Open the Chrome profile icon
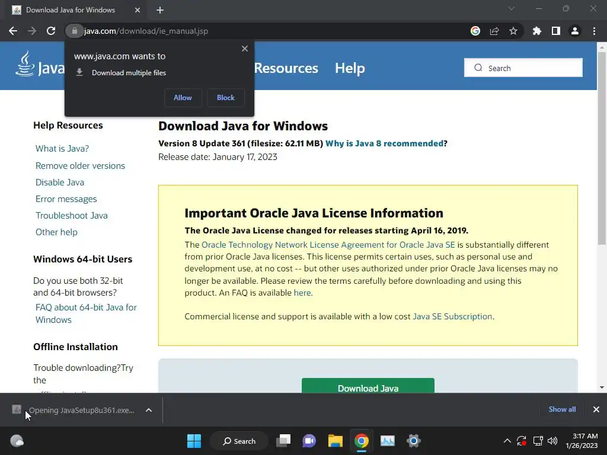 [x=575, y=31]
